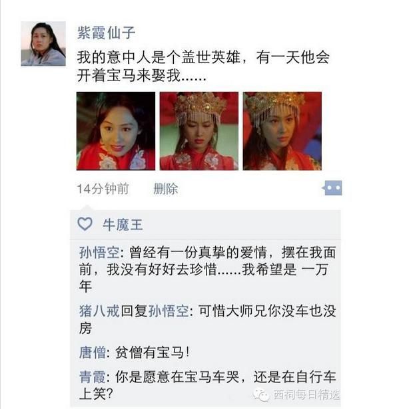Click the 删除 delete link
Screen dimensions: 393x409
pyautogui.click(x=166, y=189)
